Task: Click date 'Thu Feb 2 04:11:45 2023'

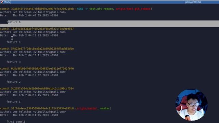Action: click(31, 115)
